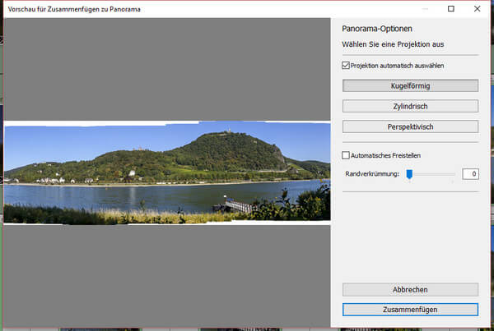
Task: Click the Abbrechen button
Action: pyautogui.click(x=410, y=289)
